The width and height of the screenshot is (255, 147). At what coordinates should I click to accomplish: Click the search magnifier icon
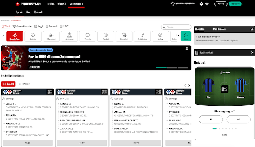pyautogui.click(x=164, y=27)
